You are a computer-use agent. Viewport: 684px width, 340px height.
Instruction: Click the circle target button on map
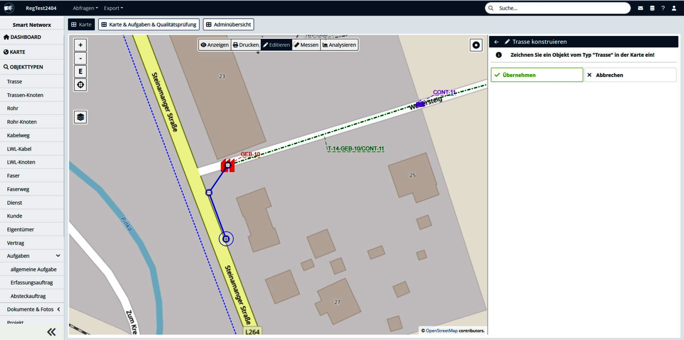click(476, 45)
